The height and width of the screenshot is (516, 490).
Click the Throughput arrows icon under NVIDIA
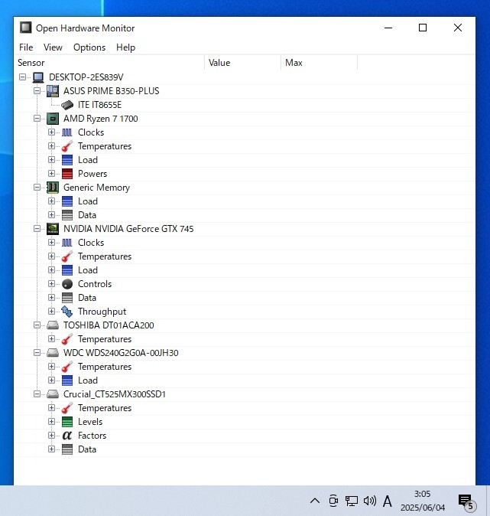67,312
